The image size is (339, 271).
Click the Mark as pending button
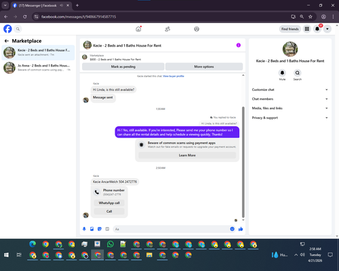123,66
